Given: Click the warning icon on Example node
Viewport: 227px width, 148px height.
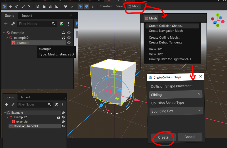Looking at the screenshot, I should [x=63, y=33].
